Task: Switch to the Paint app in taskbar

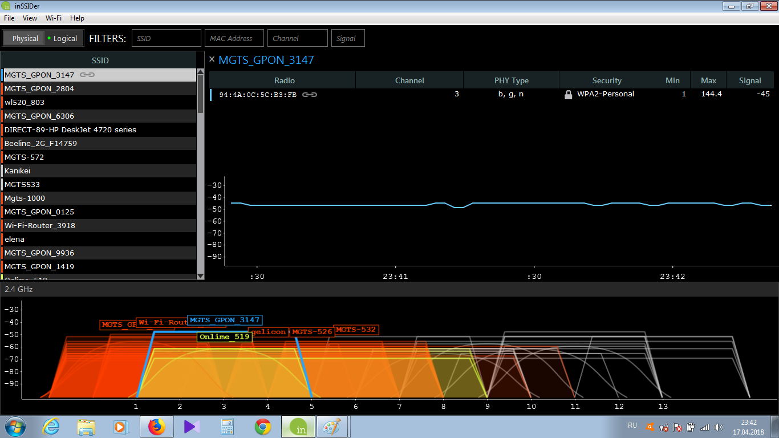Action: (333, 427)
